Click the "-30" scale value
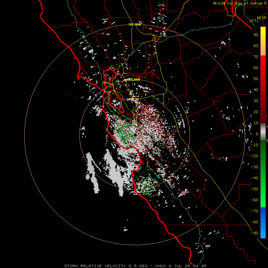The image size is (268, 268). 255,167
